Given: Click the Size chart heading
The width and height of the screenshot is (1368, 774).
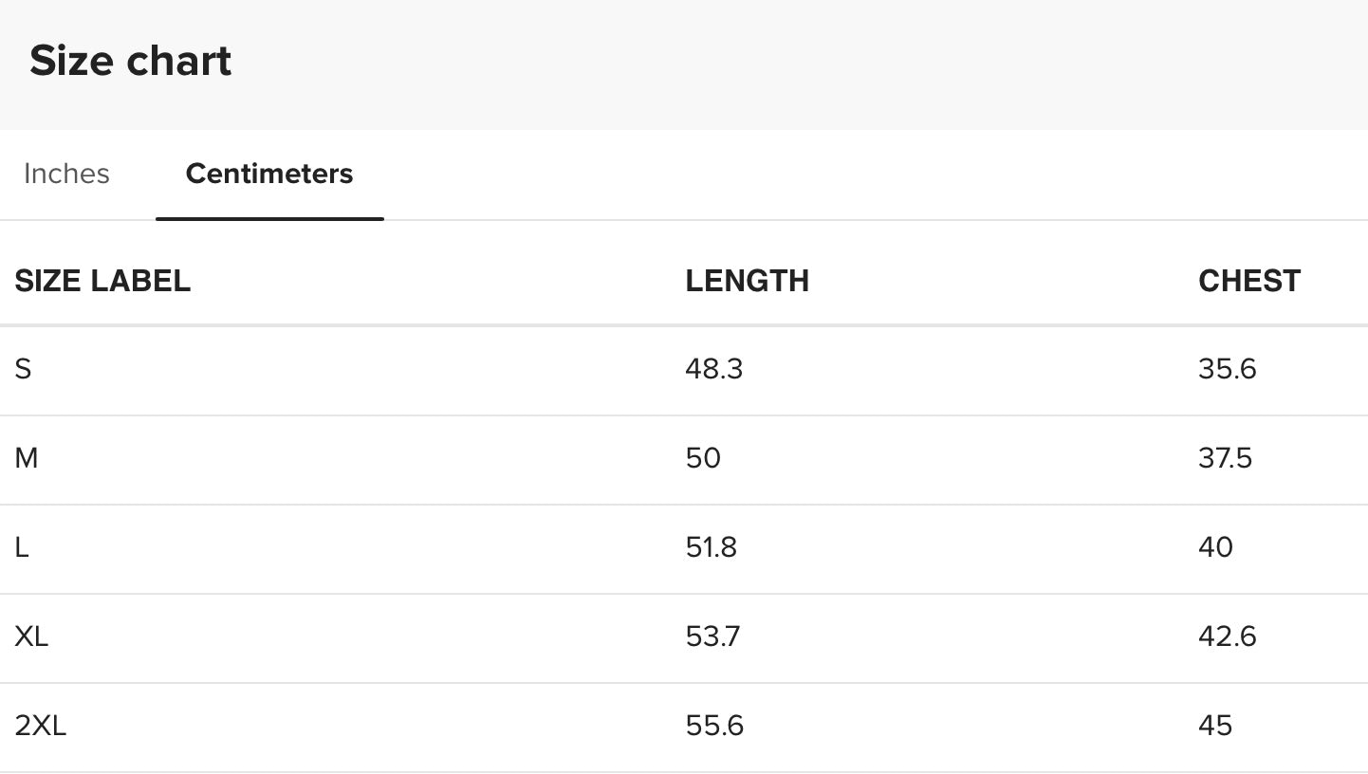Looking at the screenshot, I should click(x=131, y=62).
